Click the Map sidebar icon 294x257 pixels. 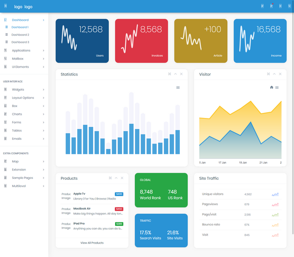pos(5,161)
